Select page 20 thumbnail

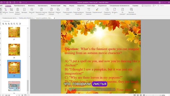coord(14,86)
